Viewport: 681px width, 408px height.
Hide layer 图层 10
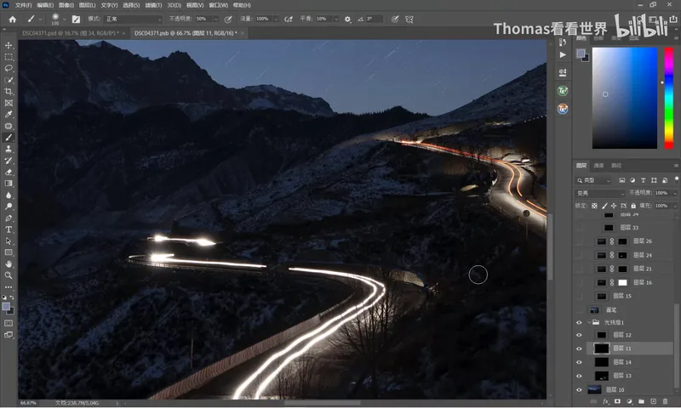[579, 389]
